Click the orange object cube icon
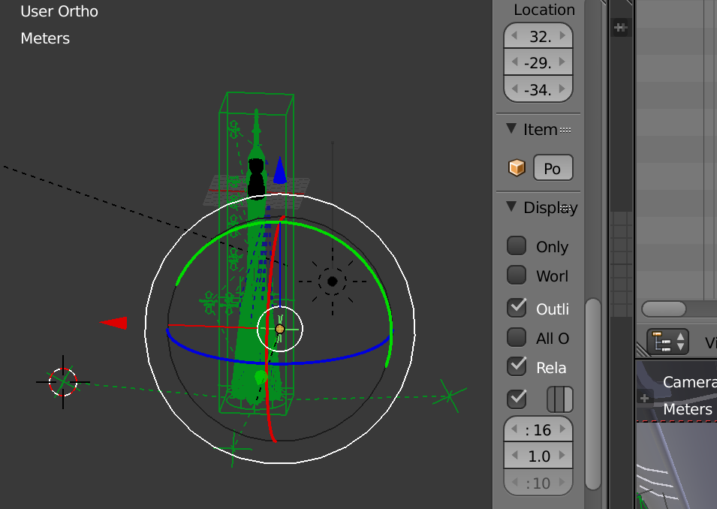717x509 pixels. pyautogui.click(x=517, y=168)
